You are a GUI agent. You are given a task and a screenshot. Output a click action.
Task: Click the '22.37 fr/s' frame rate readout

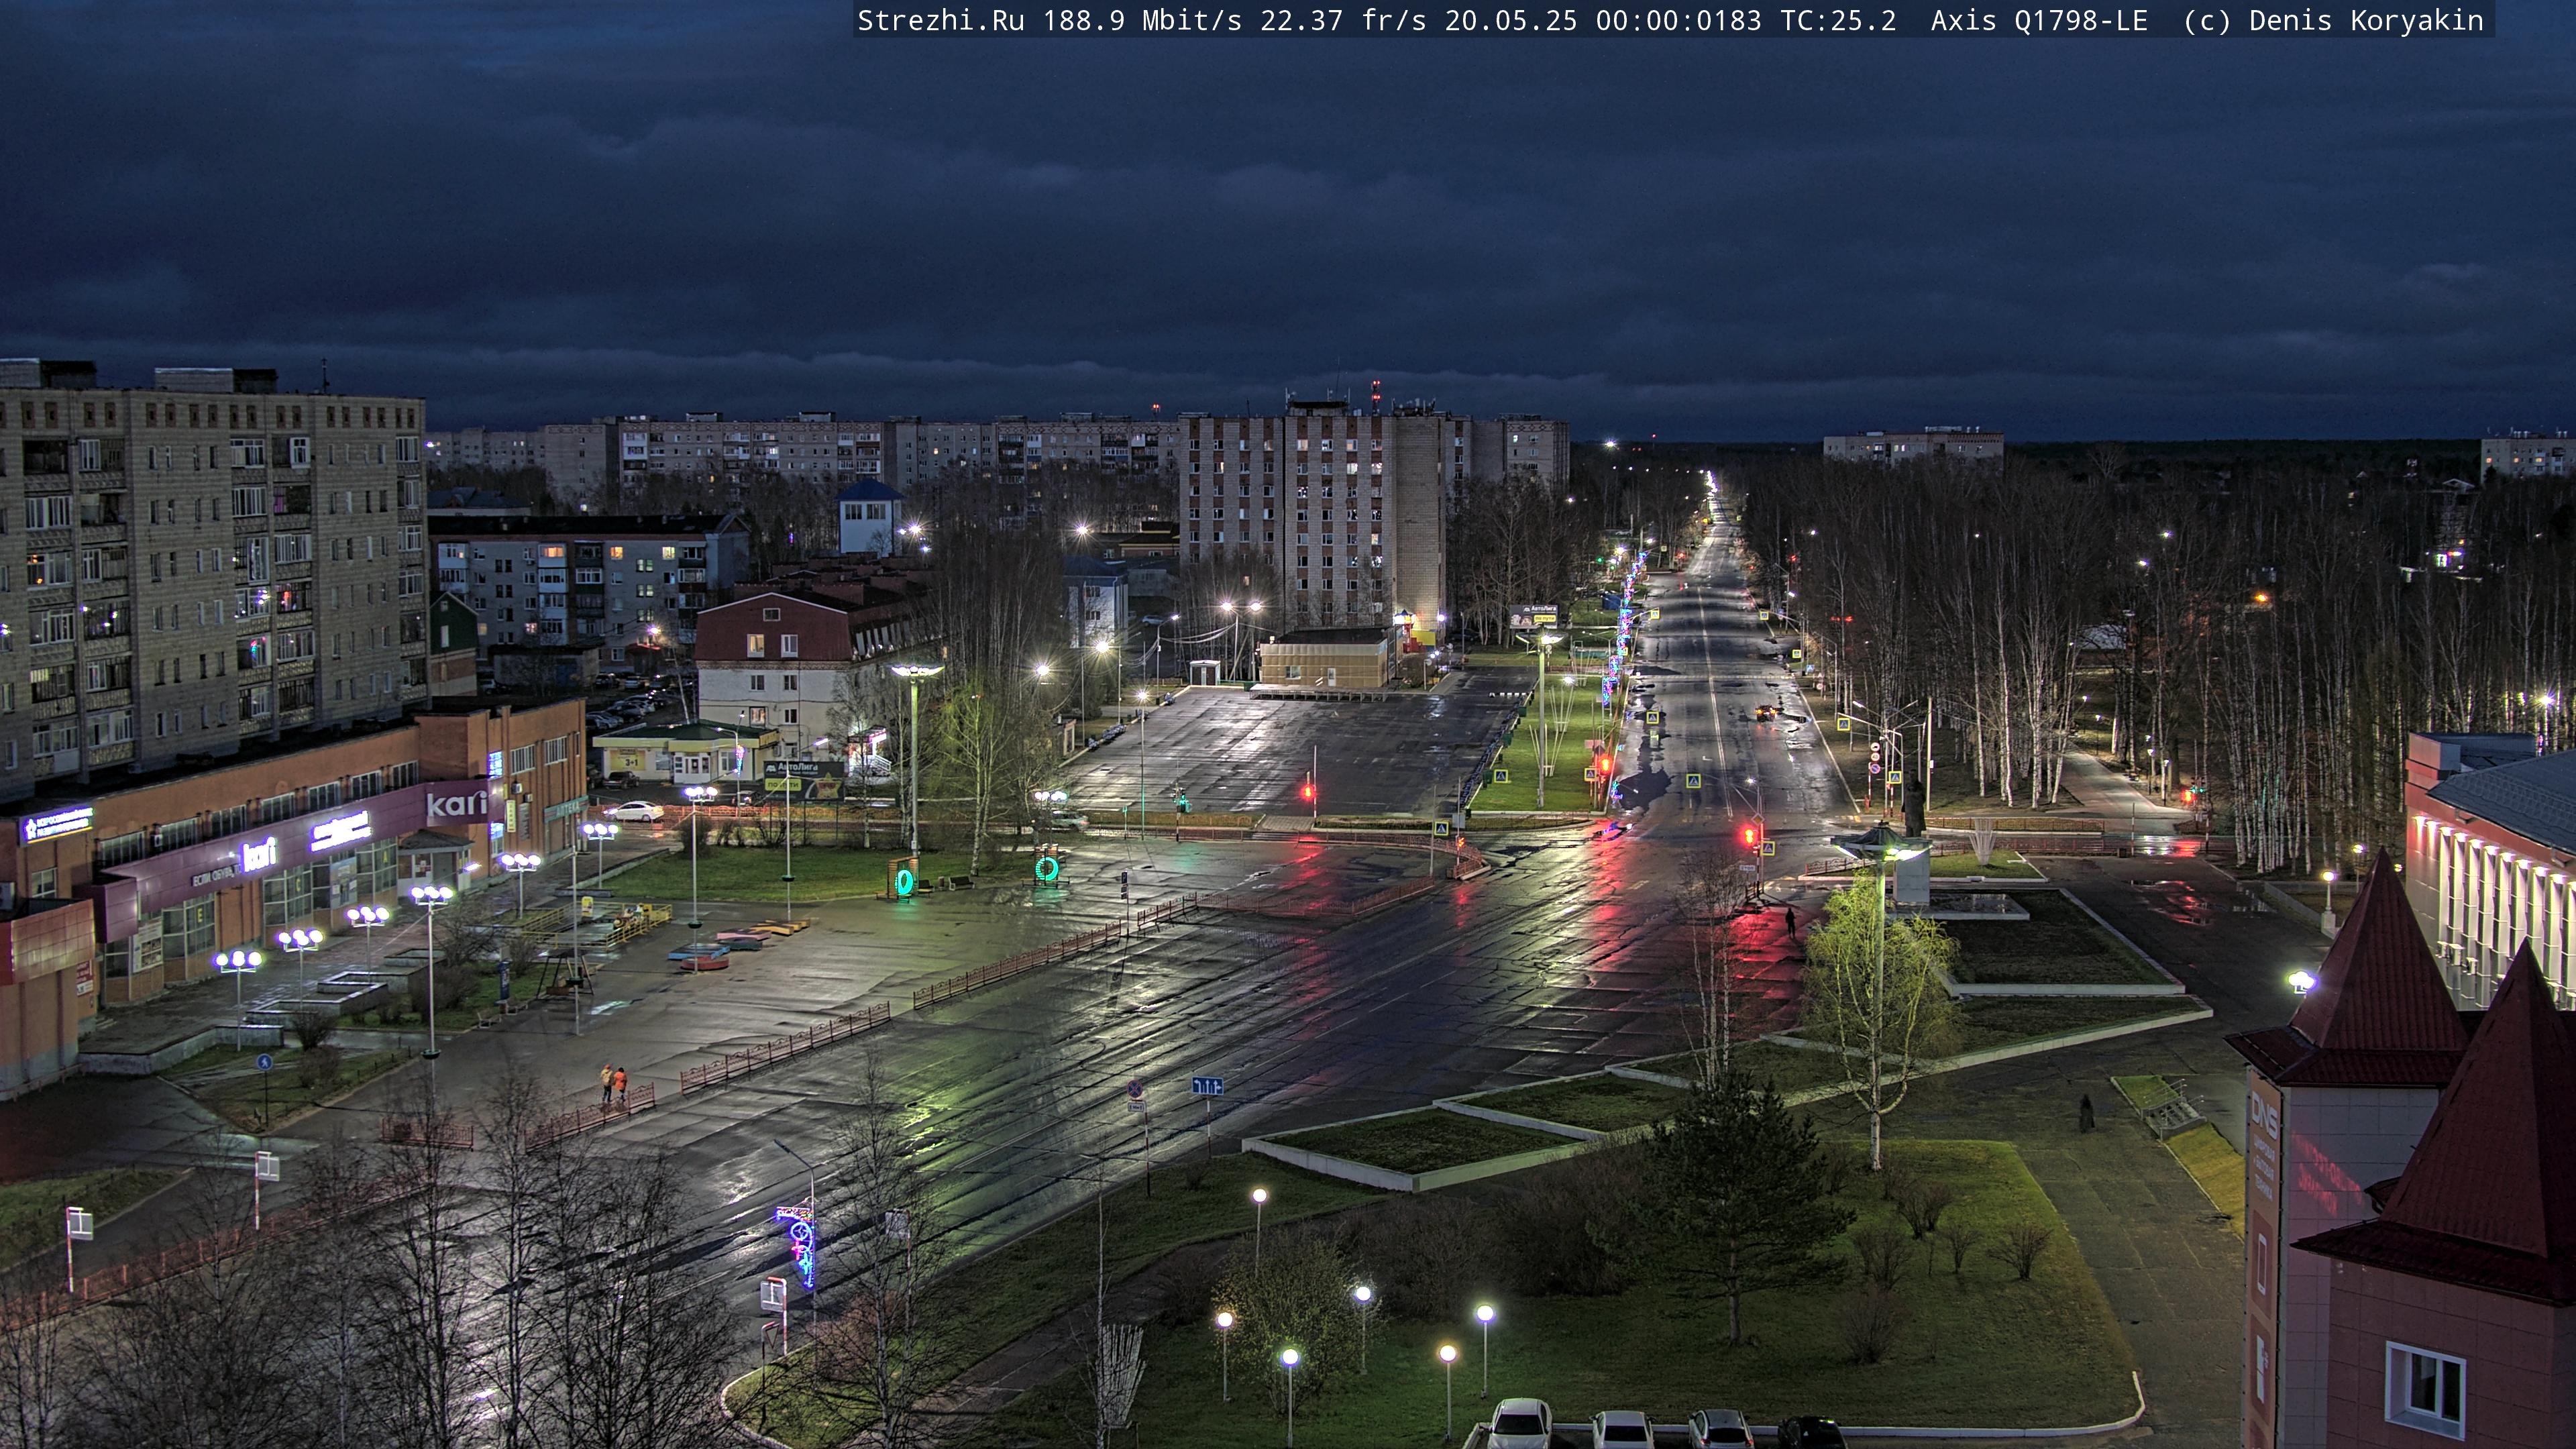(x=1343, y=21)
